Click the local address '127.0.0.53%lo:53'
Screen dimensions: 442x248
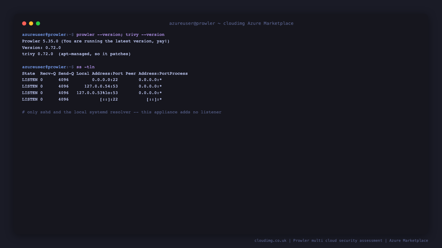[97, 93]
